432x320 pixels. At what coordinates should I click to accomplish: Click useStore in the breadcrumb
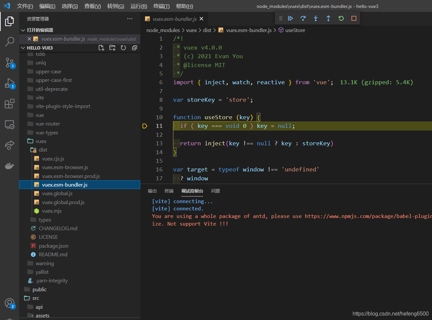pos(295,30)
